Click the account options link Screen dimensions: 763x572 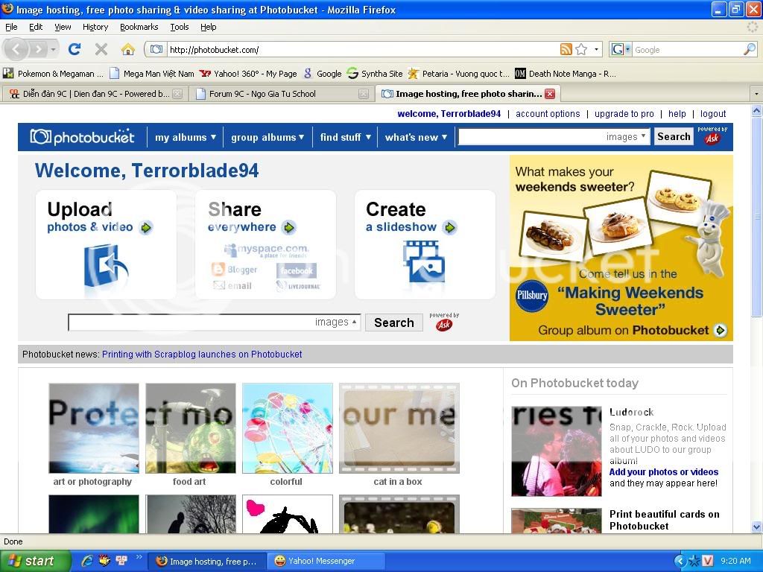click(548, 114)
